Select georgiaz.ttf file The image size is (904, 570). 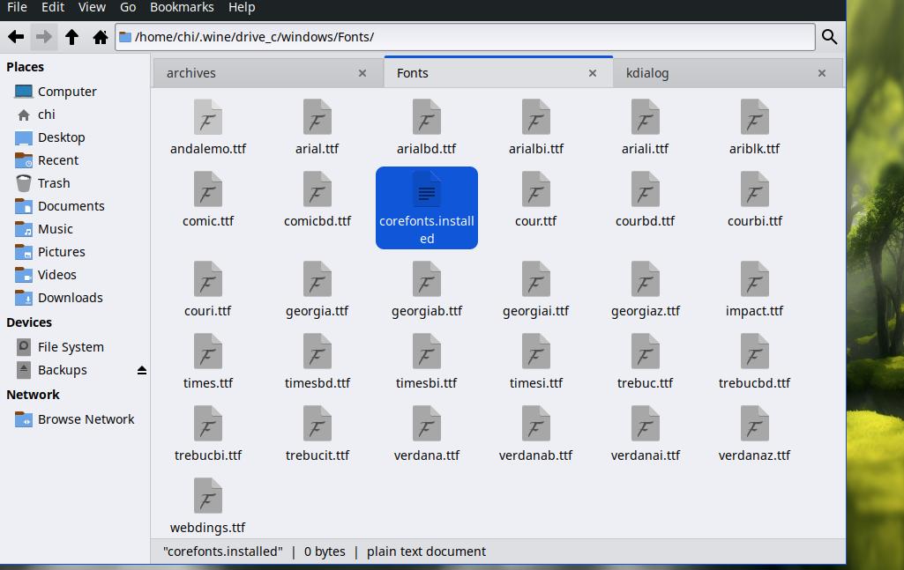(x=645, y=290)
